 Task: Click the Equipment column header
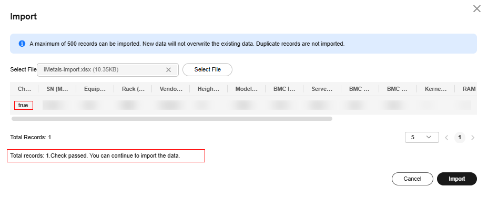click(95, 89)
